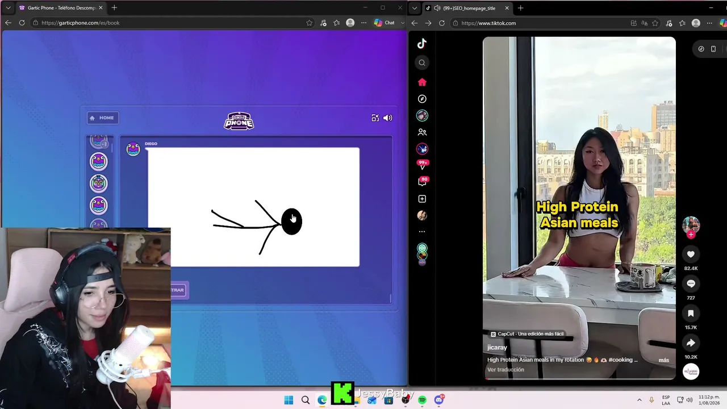Click the Gartic Phone logo

tap(239, 121)
